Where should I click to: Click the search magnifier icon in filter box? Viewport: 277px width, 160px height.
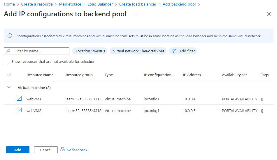8,51
